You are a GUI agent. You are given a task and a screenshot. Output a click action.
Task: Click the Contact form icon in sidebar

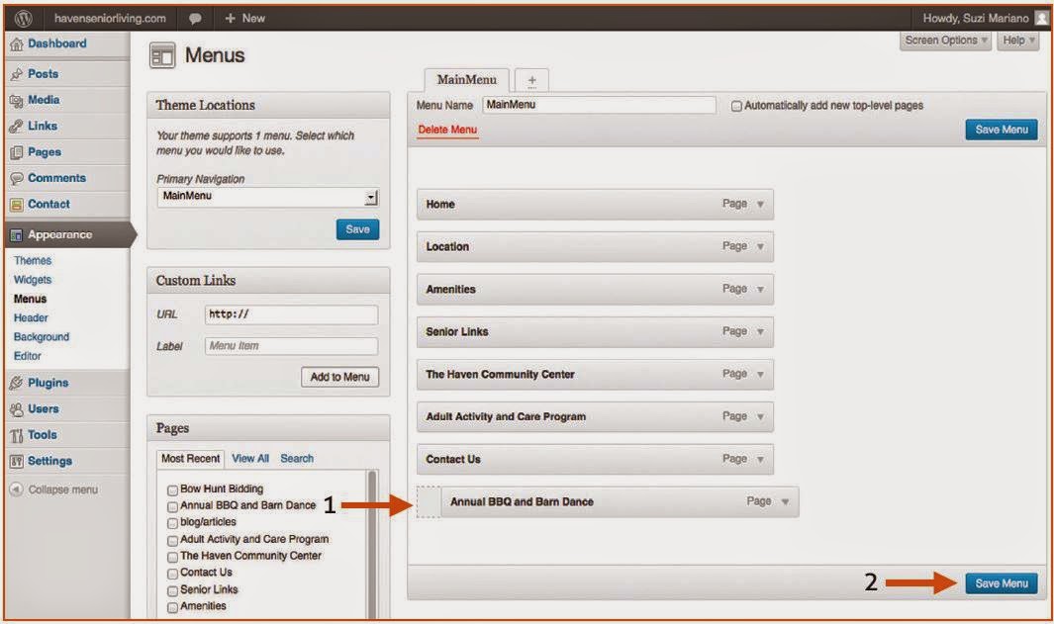pos(16,204)
